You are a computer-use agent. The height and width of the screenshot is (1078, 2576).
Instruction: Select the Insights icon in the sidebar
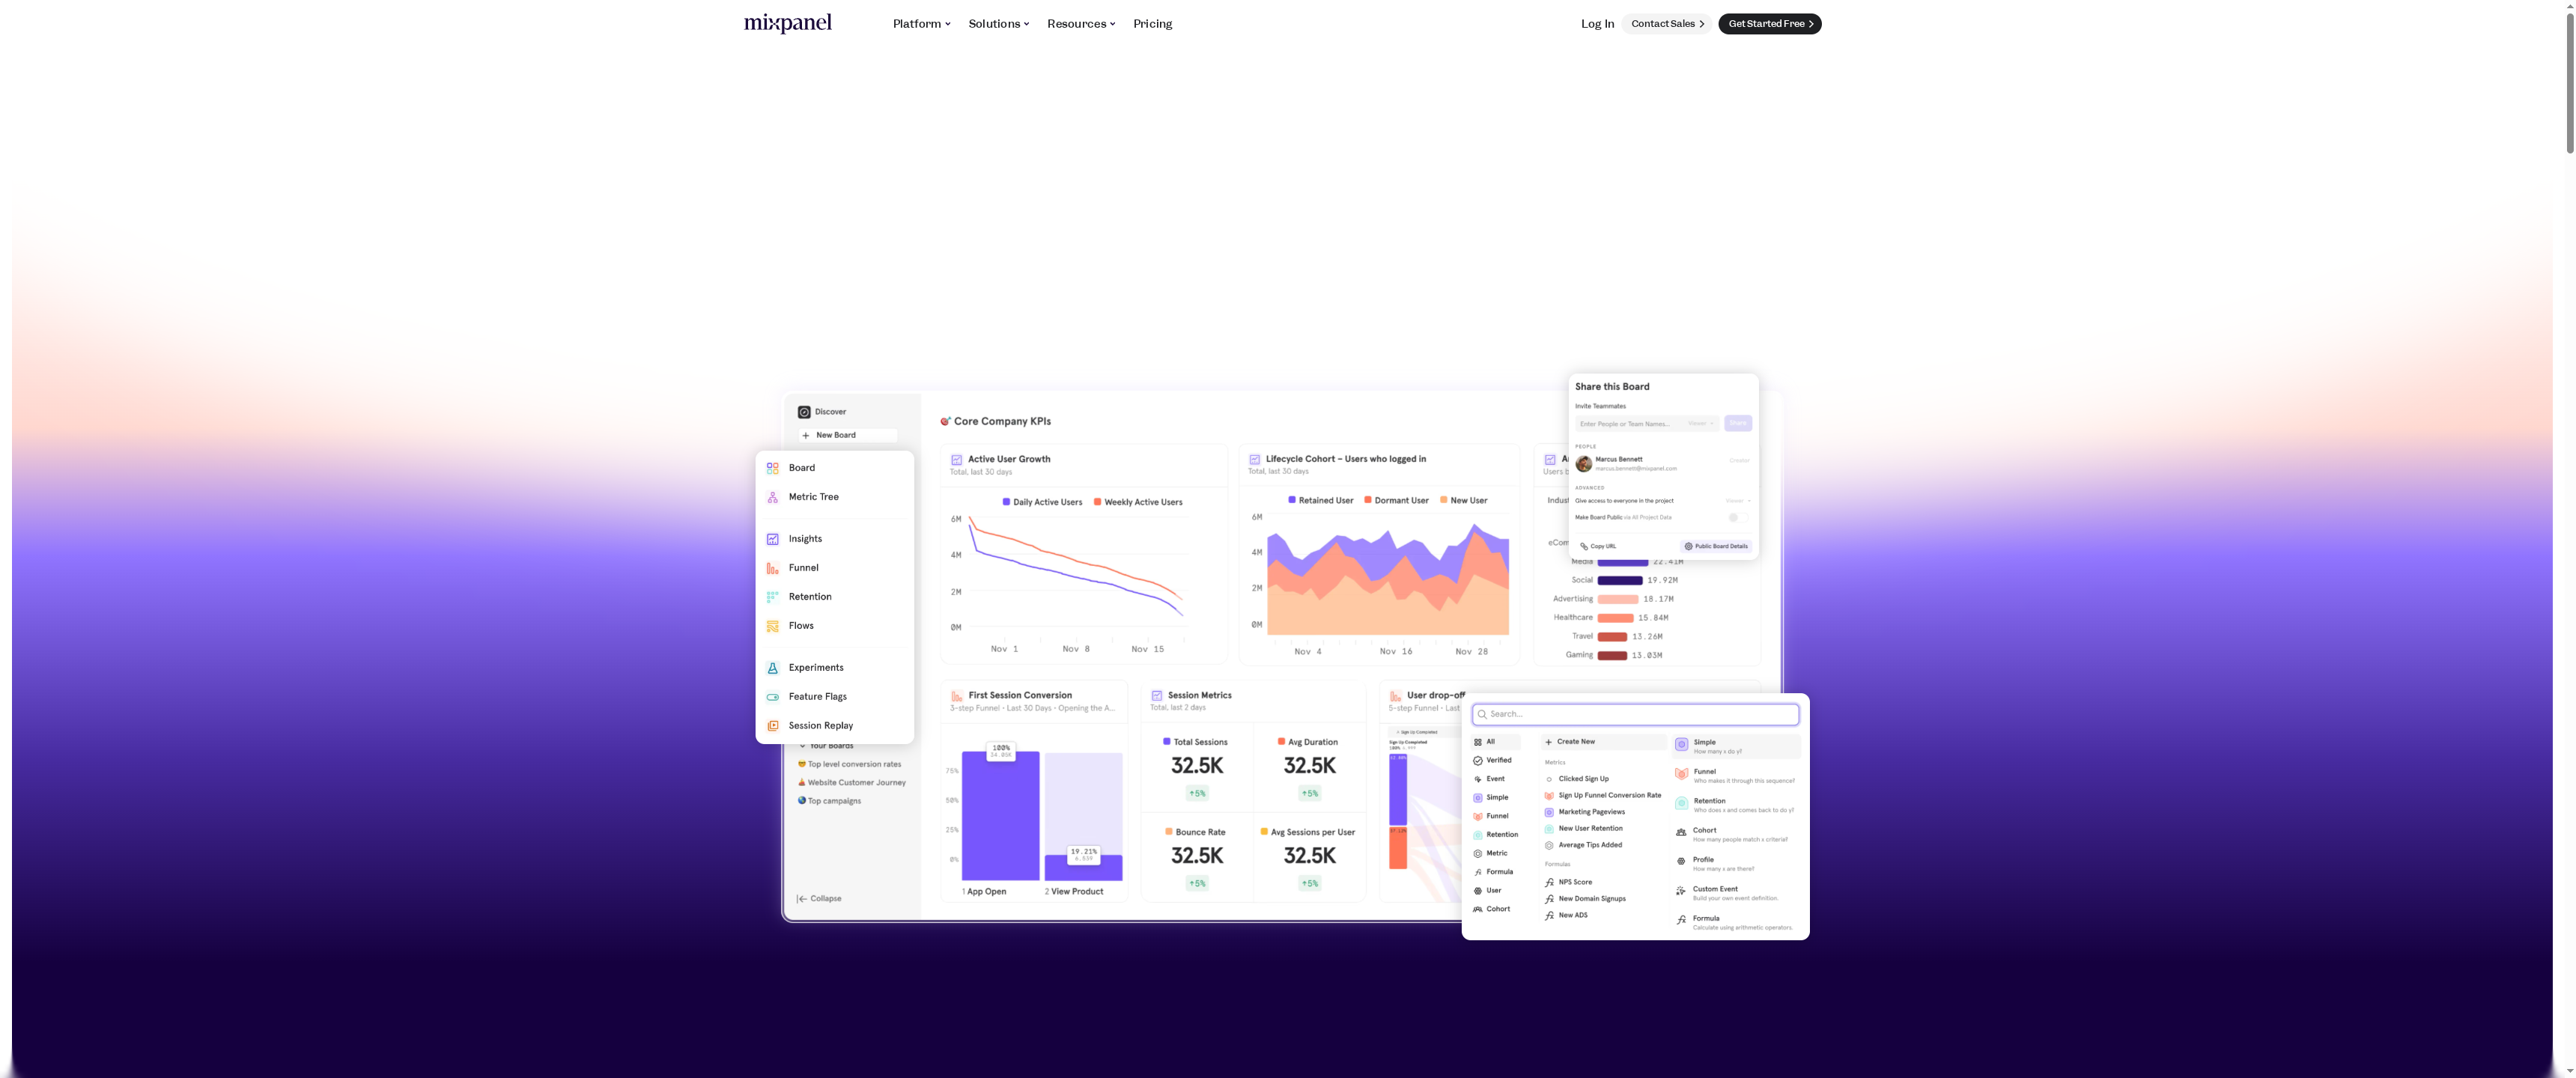point(772,538)
